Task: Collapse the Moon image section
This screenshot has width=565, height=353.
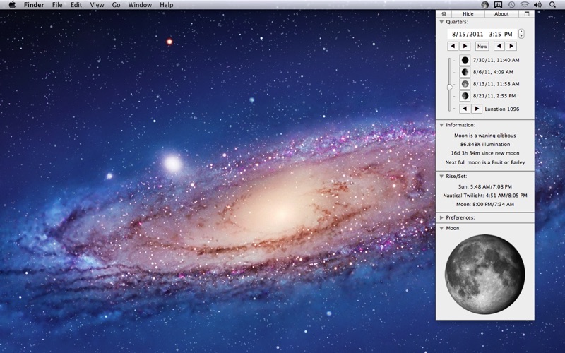Action: (x=441, y=228)
